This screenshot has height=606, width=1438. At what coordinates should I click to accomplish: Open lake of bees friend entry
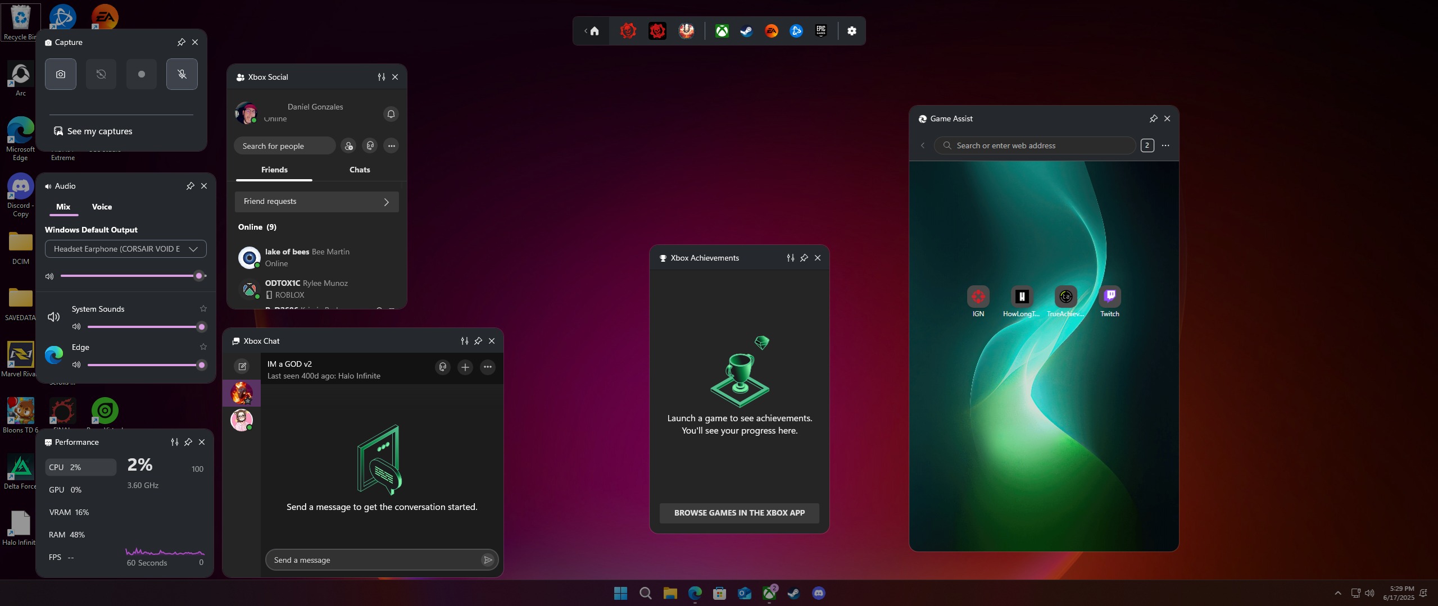pyautogui.click(x=317, y=258)
